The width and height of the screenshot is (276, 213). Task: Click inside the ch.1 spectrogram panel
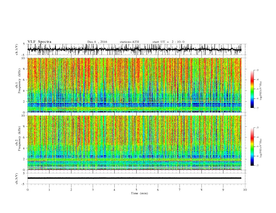point(135,85)
